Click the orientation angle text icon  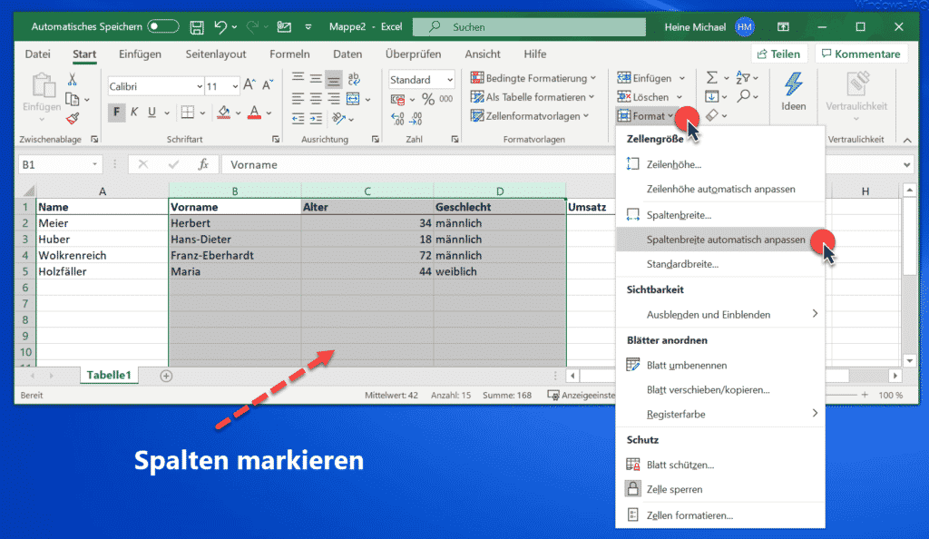[339, 119]
